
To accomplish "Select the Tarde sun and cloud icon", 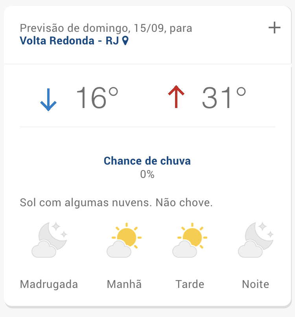I will pyautogui.click(x=190, y=240).
